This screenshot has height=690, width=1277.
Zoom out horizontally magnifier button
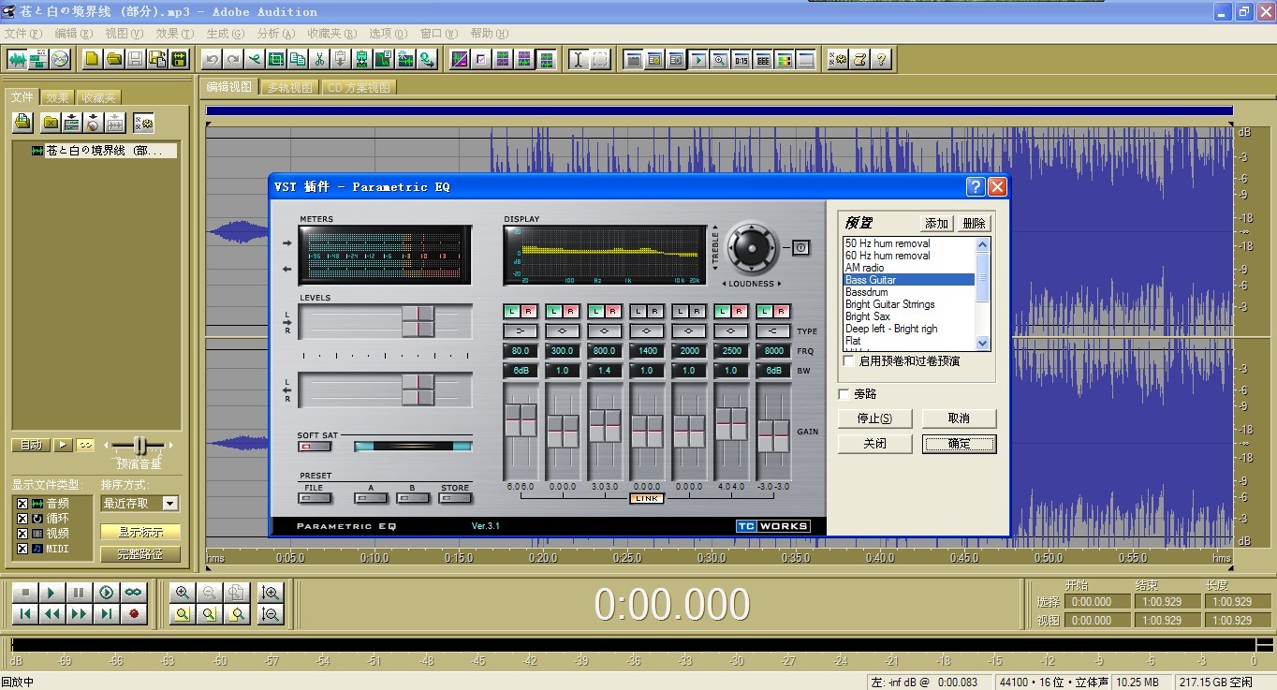click(x=210, y=593)
